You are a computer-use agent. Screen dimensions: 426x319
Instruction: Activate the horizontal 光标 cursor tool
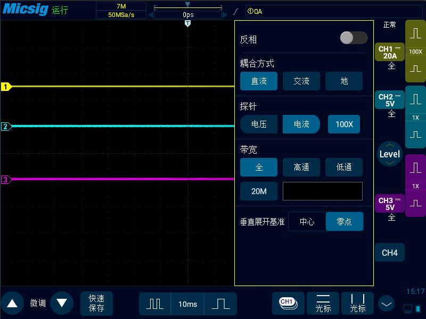pos(322,304)
